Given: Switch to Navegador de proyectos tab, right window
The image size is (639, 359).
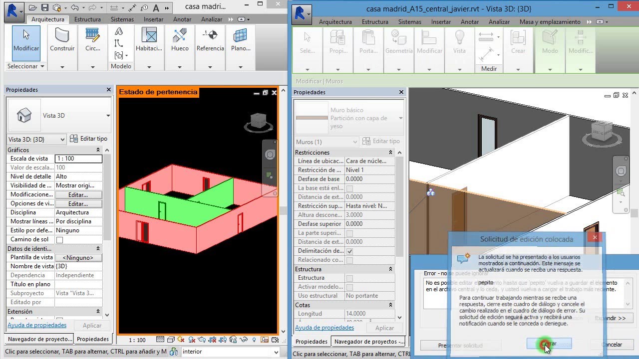Looking at the screenshot, I should click(369, 342).
